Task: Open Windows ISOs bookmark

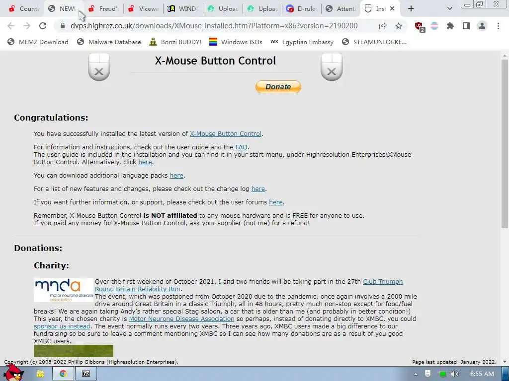Action: click(236, 42)
